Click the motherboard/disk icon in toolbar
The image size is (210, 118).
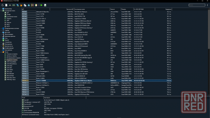pyautogui.click(x=10, y=5)
